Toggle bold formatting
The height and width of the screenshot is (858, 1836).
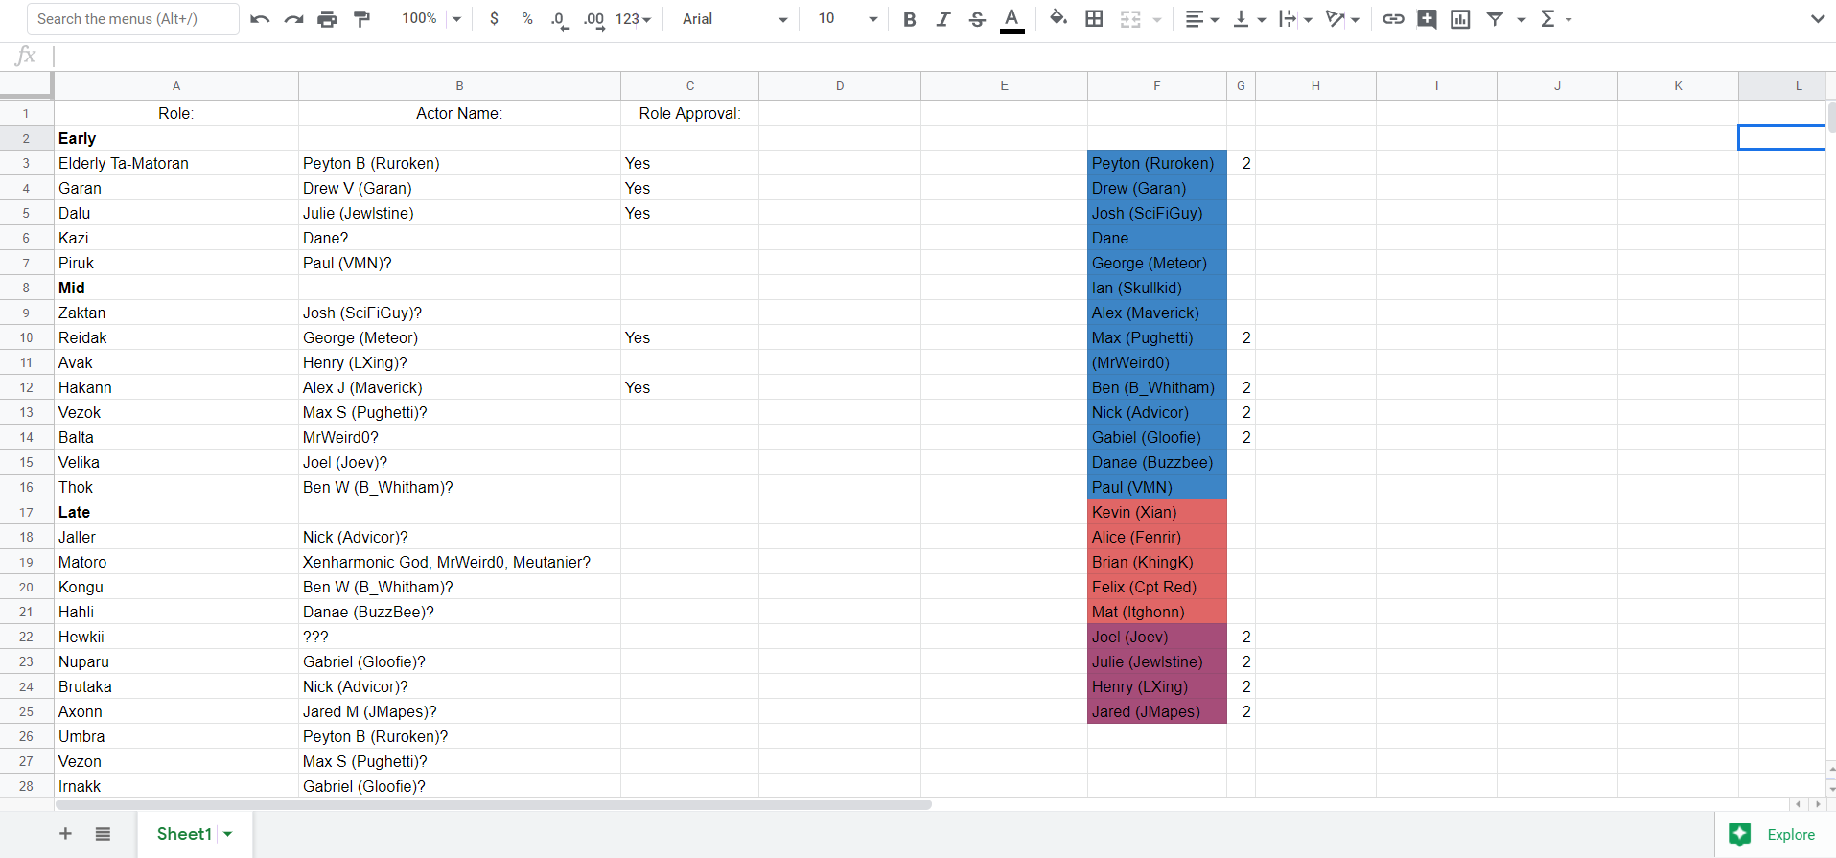pyautogui.click(x=910, y=19)
